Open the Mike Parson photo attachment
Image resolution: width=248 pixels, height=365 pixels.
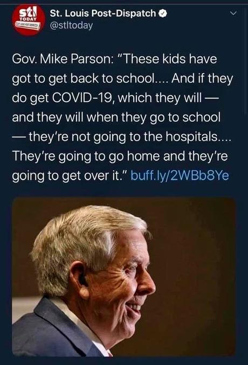[124, 277]
